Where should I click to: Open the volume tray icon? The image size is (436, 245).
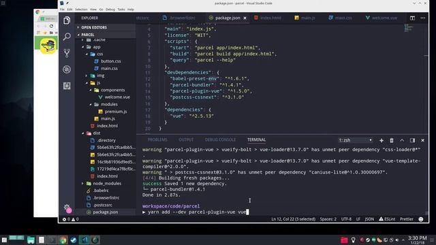tap(397, 240)
